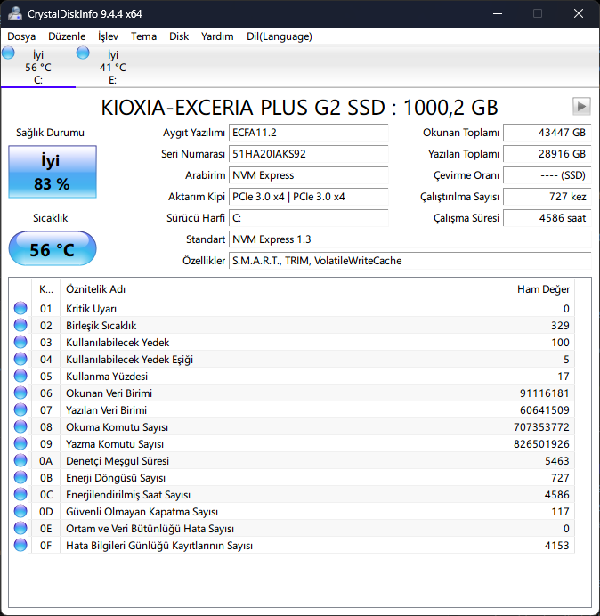Click the 56 °C temperature button
This screenshot has width=600, height=616.
click(x=53, y=248)
